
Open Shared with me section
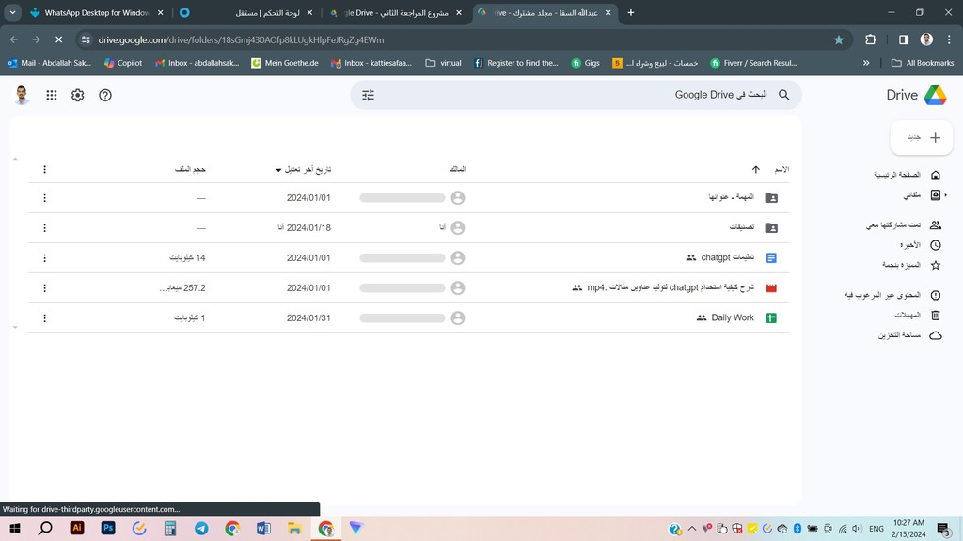coord(904,225)
